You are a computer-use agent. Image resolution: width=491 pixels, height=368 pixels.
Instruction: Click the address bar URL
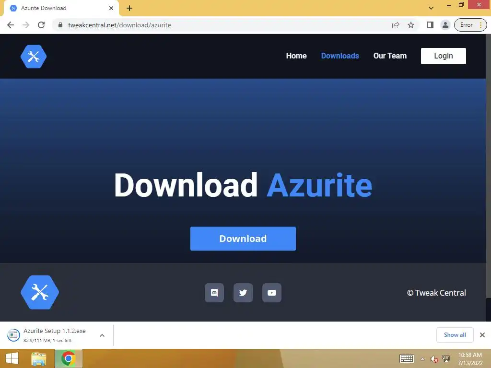pos(119,25)
